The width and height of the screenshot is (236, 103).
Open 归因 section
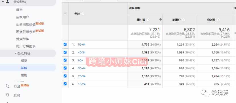[x=16, y=86]
